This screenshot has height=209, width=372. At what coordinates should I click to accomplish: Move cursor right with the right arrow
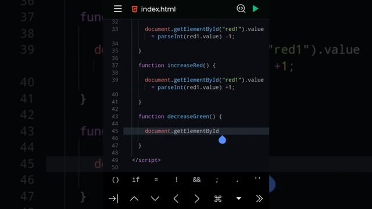197,199
